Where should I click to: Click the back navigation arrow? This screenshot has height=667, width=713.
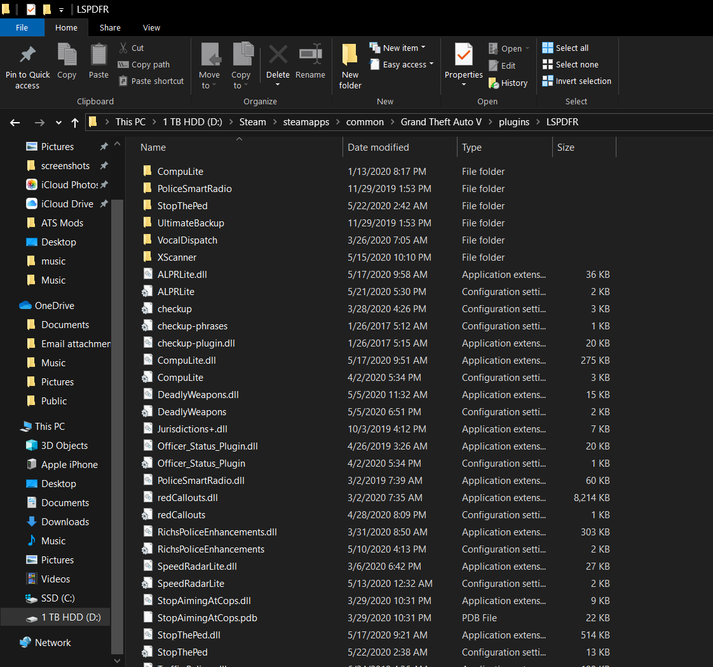(15, 122)
